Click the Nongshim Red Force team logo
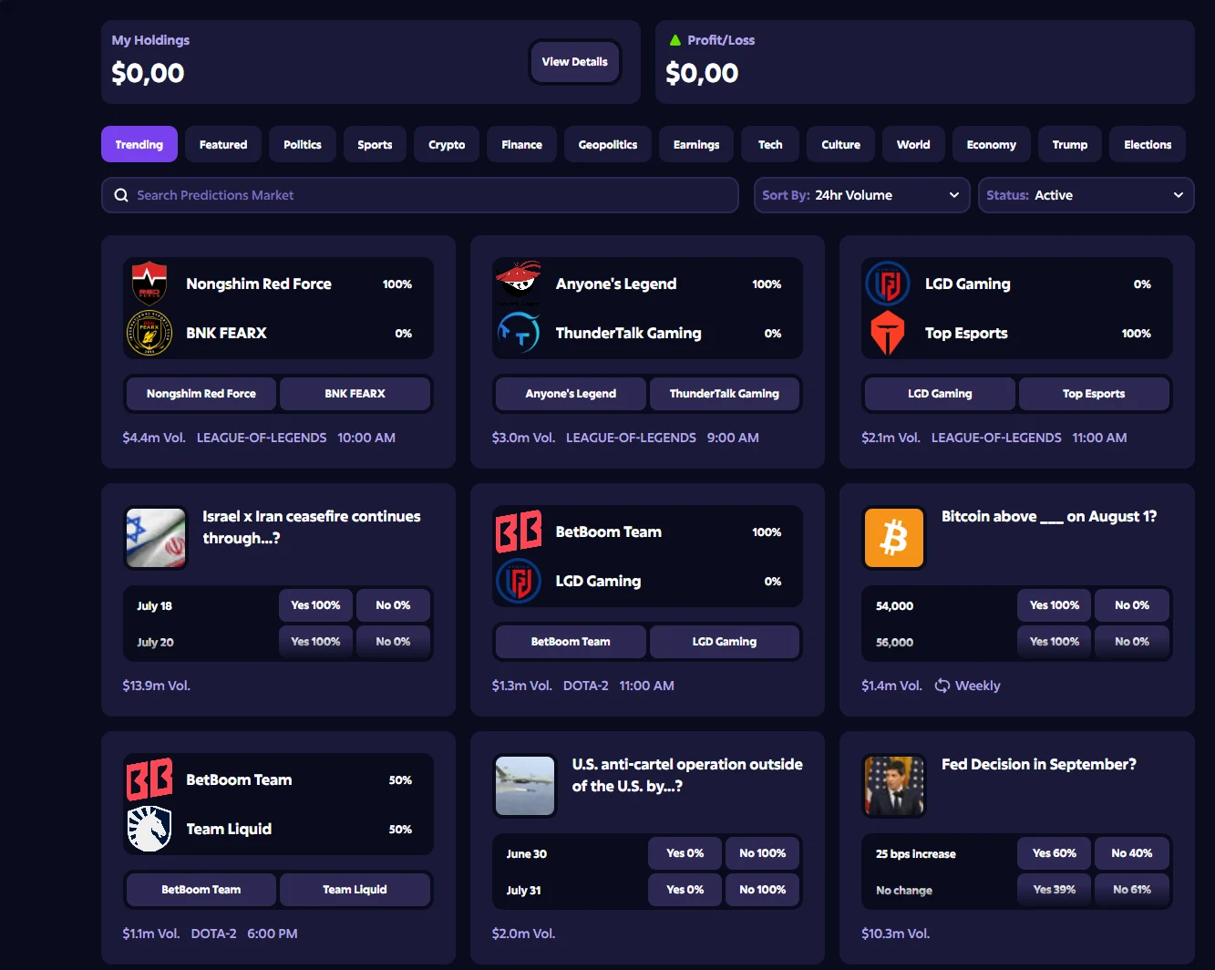The height and width of the screenshot is (970, 1215). [149, 284]
